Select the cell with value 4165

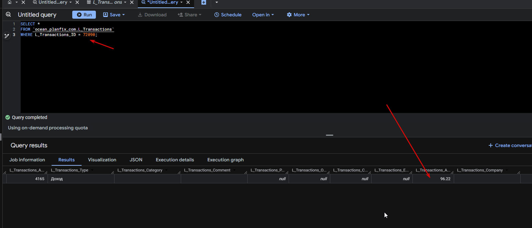click(27, 179)
